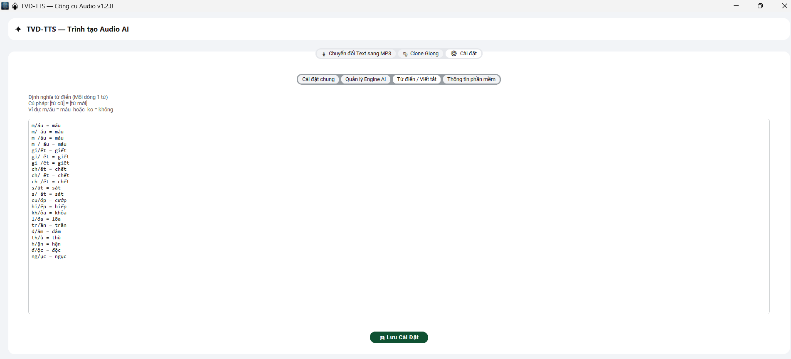Screen dimensions: 791x359
Task: Minimize the TVD-TTS window
Action: coord(736,6)
